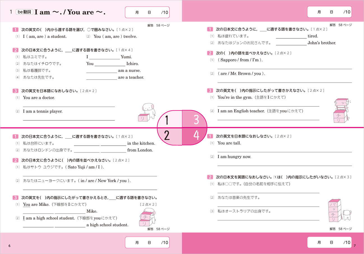
Task: Click the word set ( in / are / New York / you ).
Action: click(x=104, y=181)
